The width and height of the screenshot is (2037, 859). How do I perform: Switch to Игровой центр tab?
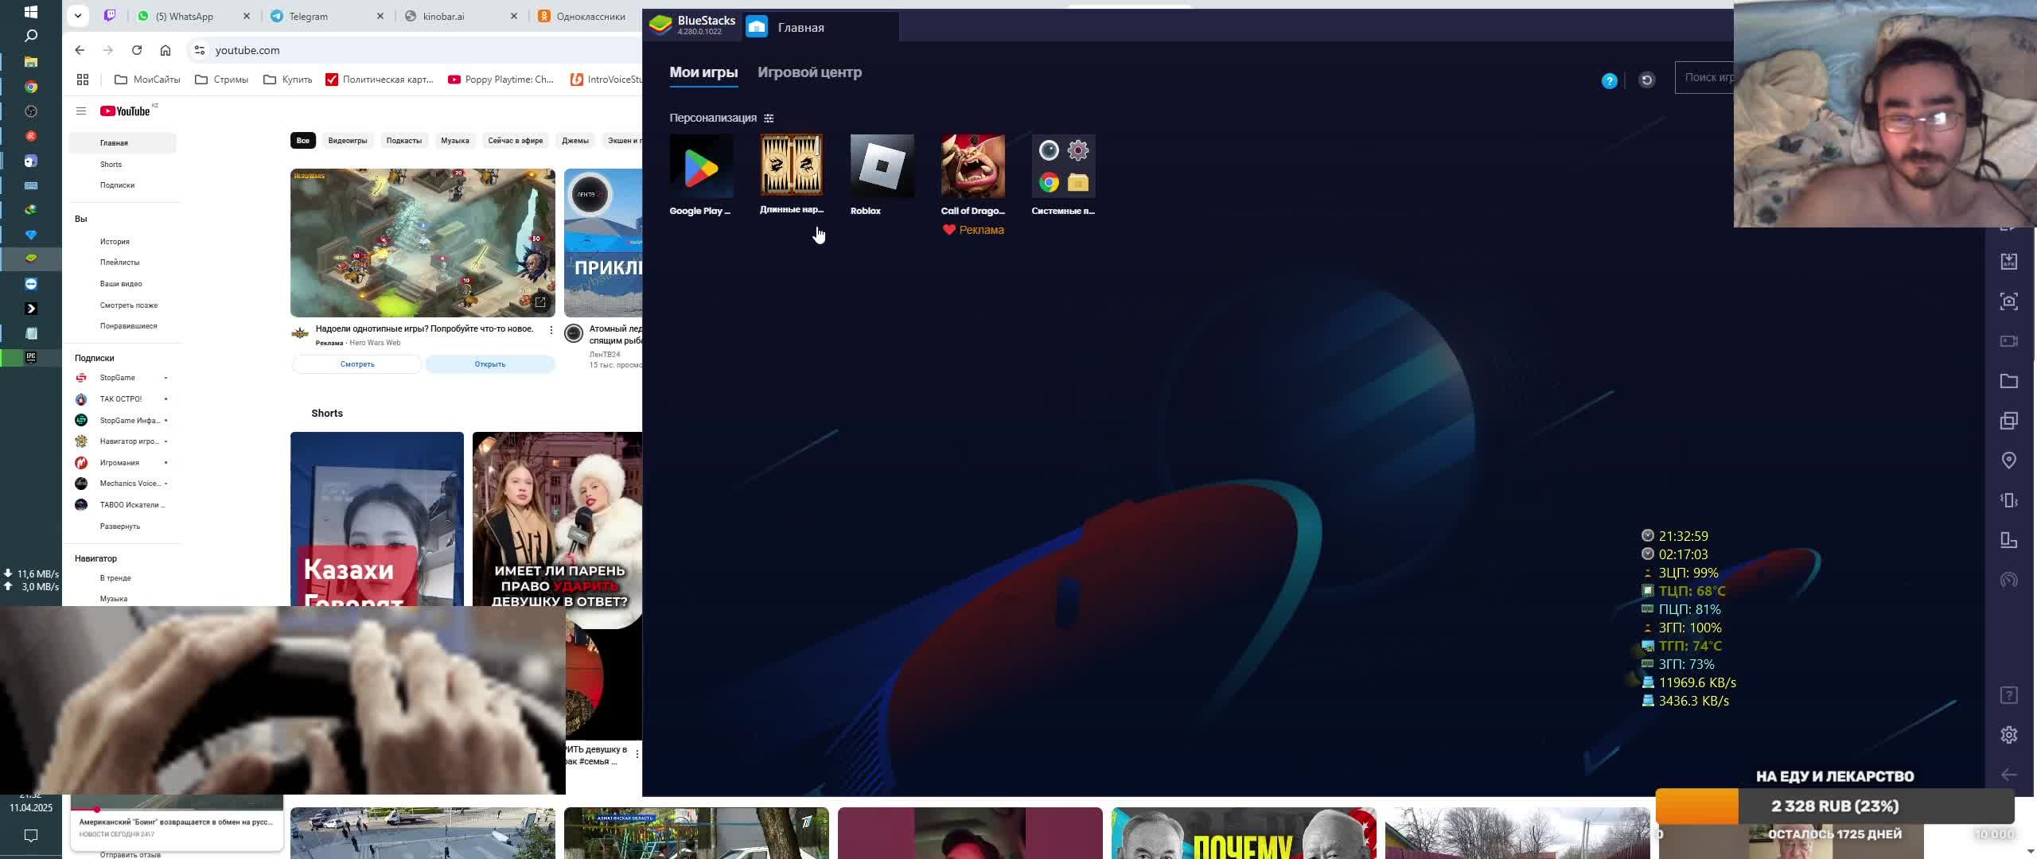[x=809, y=72]
